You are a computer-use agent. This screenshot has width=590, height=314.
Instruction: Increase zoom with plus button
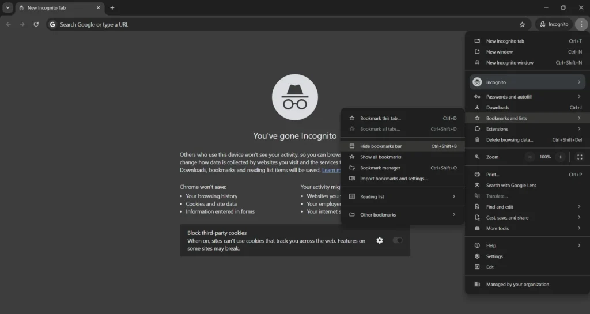click(561, 157)
